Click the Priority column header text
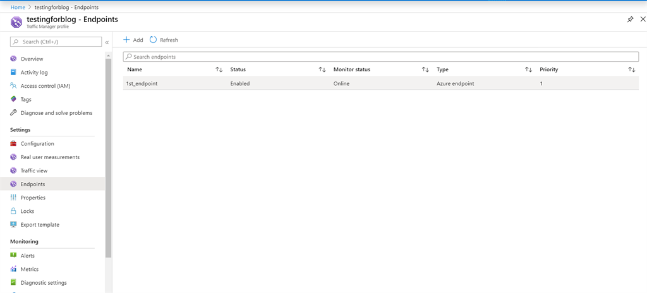 (549, 69)
